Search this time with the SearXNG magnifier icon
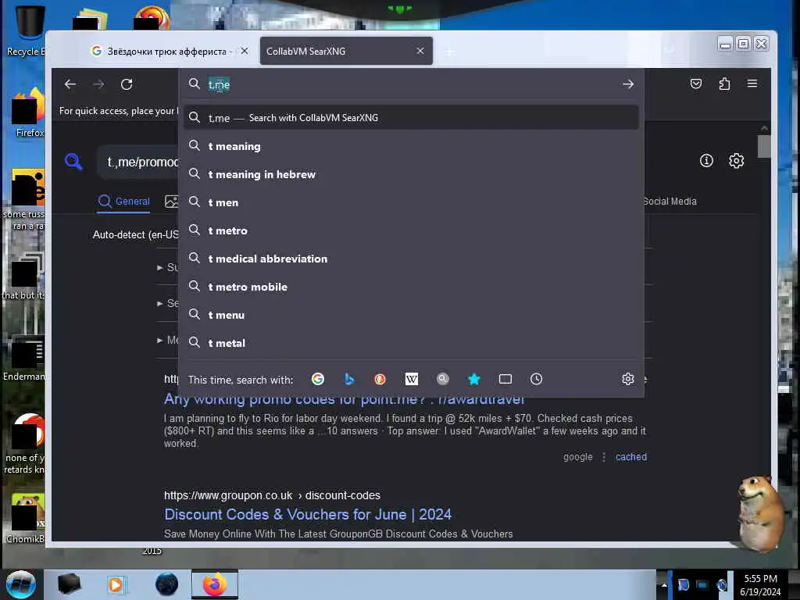800x600 pixels. [x=443, y=379]
